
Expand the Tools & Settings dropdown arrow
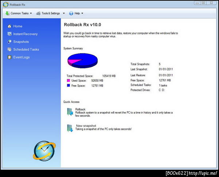[64, 13]
